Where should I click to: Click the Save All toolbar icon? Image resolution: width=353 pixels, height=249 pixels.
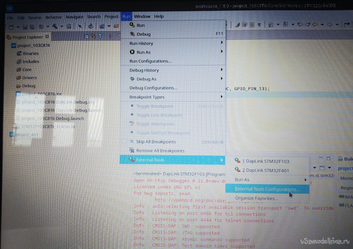coord(32,27)
